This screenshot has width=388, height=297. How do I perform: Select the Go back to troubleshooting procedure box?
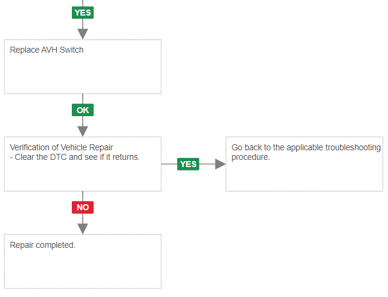[x=304, y=164]
